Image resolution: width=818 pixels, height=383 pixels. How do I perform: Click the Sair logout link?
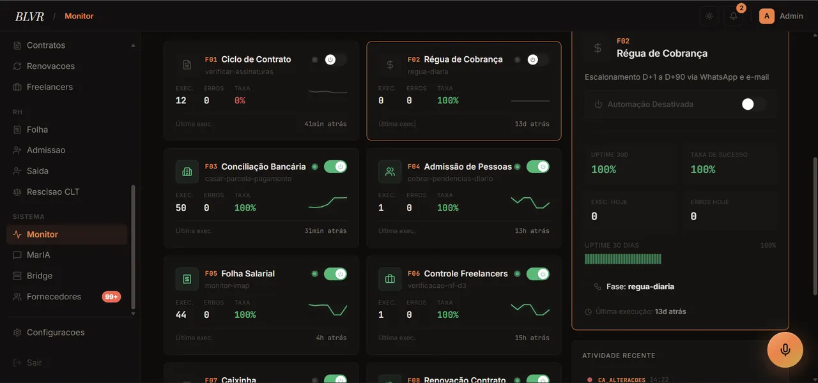[28, 363]
